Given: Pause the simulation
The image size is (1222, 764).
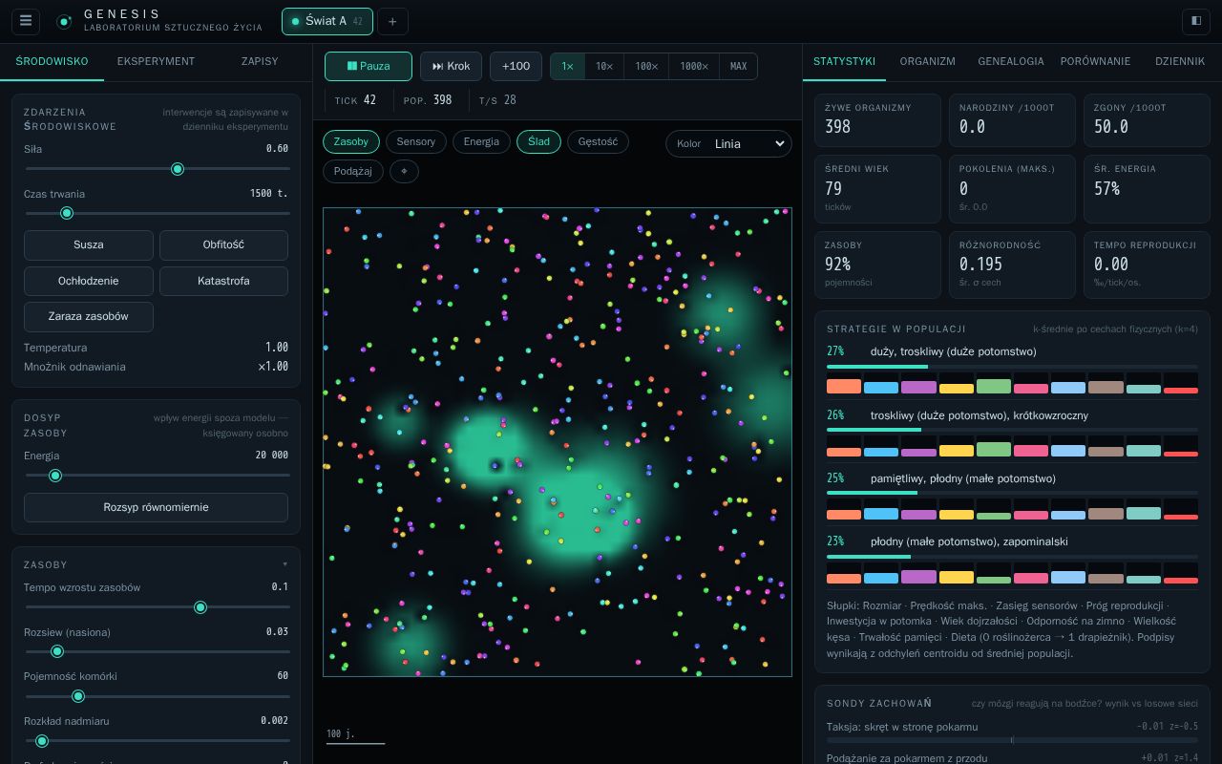Looking at the screenshot, I should point(369,66).
